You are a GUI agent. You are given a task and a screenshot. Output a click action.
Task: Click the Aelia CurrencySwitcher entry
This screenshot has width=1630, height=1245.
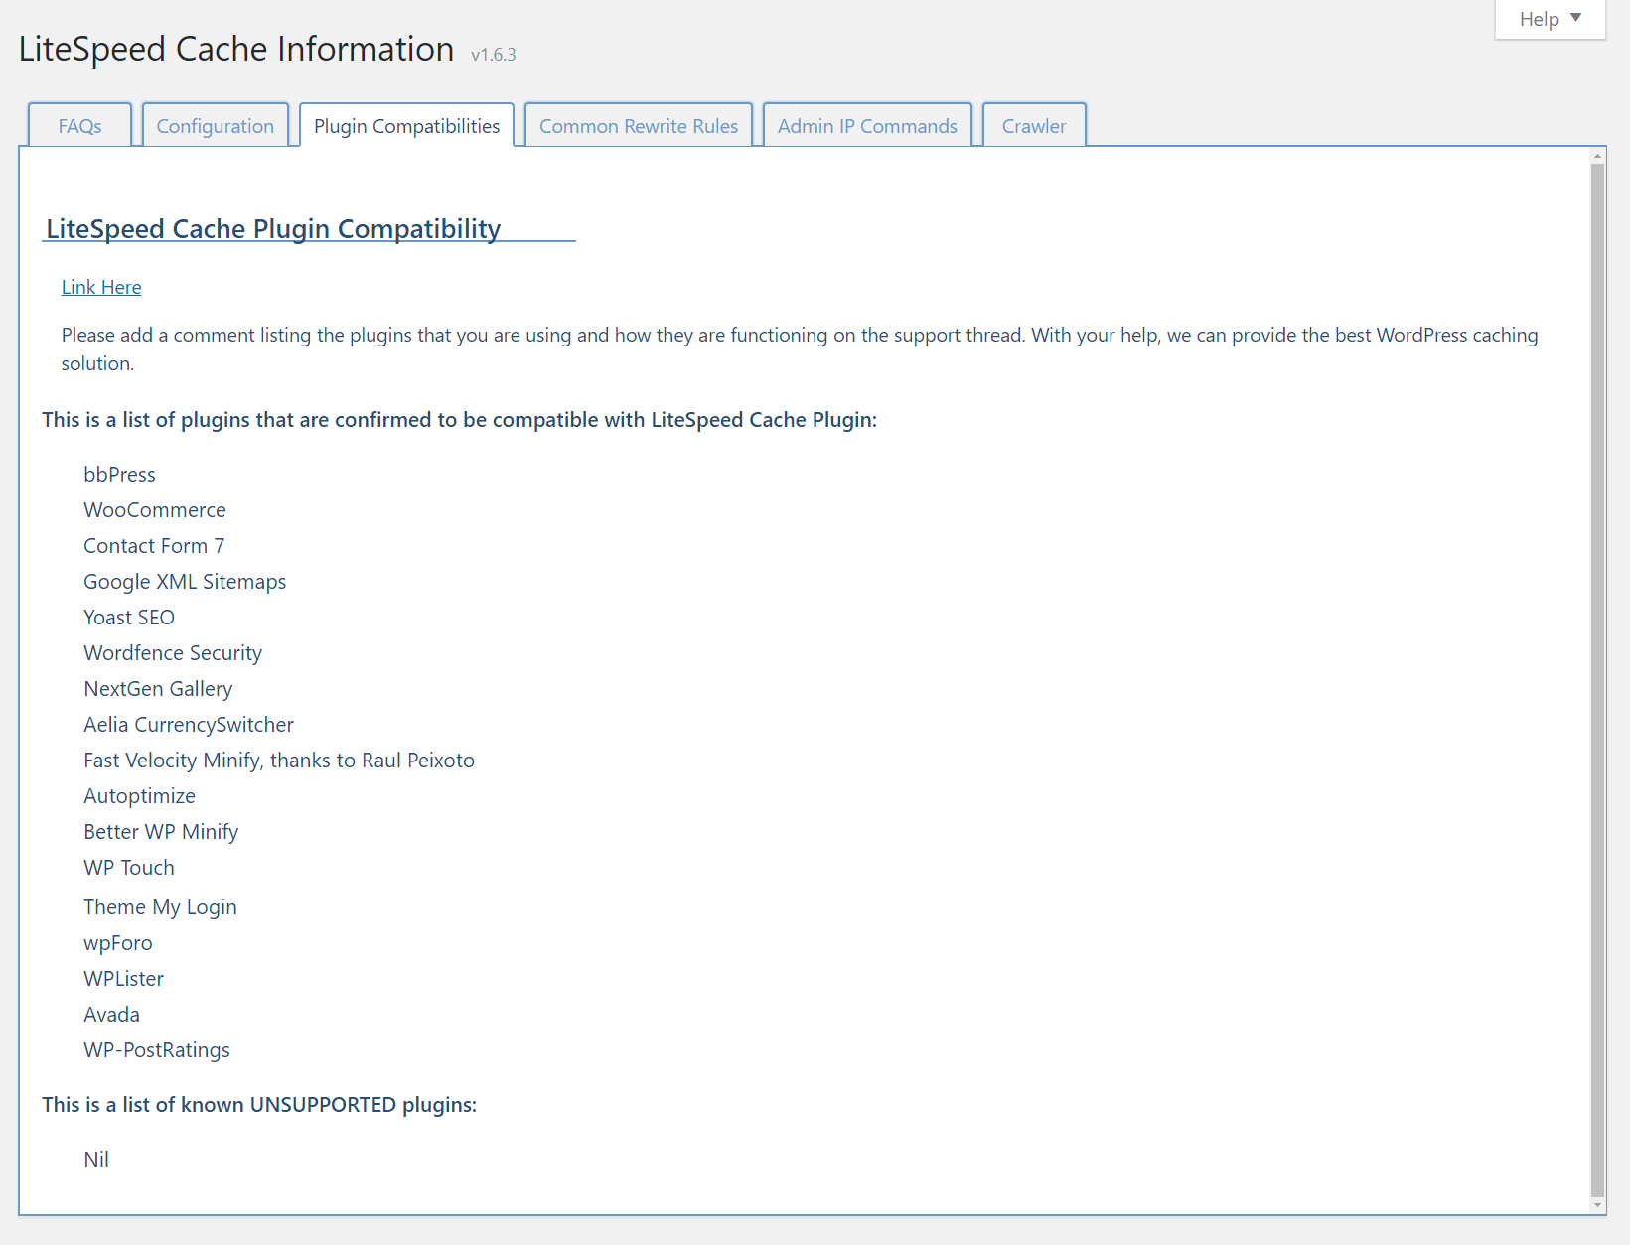[189, 725]
